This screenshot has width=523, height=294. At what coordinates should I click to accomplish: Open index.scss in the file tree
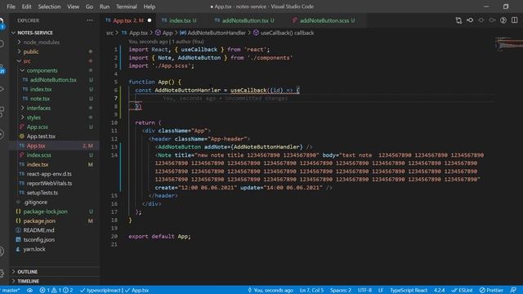55,155
